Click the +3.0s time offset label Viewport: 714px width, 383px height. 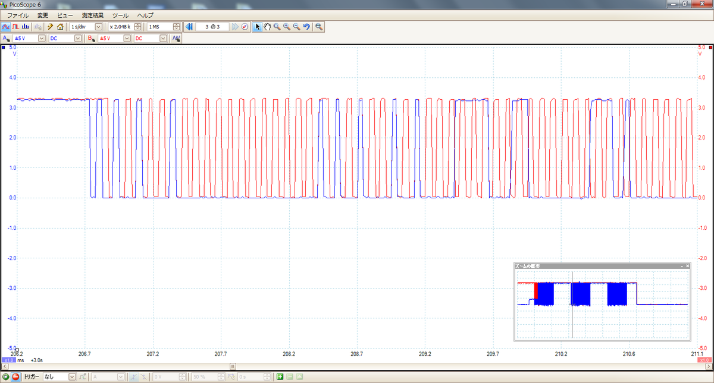click(36, 360)
